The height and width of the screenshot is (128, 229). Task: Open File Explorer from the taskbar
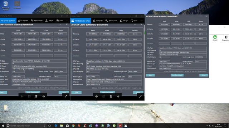[62, 126]
